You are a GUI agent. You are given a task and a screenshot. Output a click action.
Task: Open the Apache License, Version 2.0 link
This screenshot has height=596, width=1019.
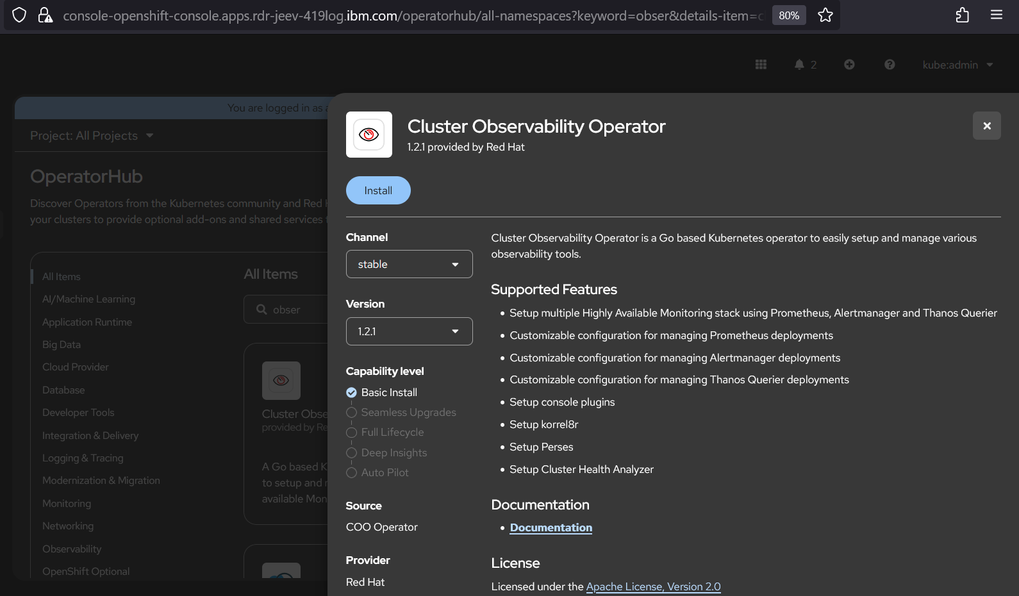point(654,586)
